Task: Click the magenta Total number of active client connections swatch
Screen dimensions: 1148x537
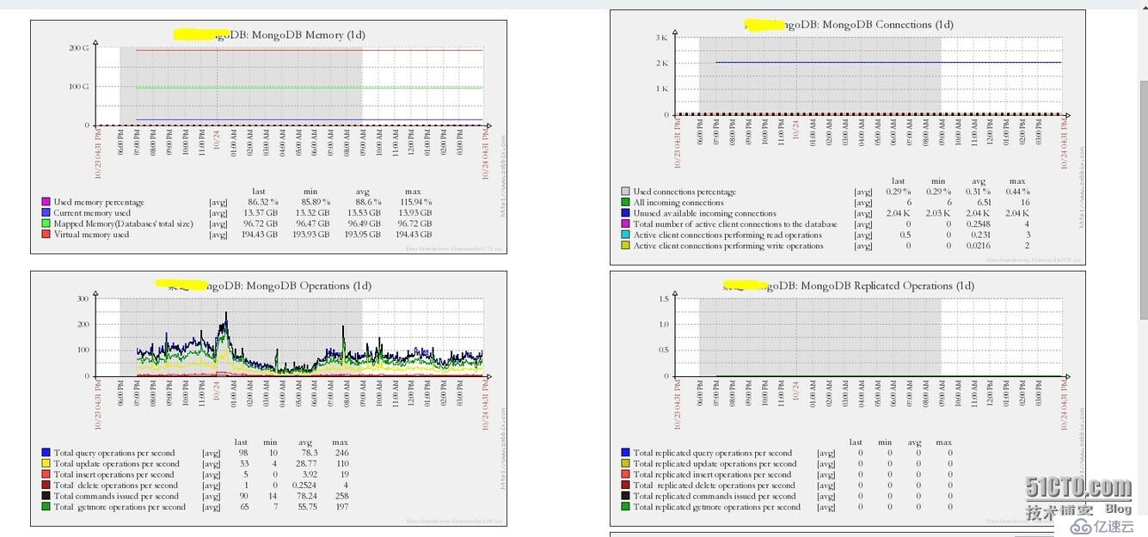Action: (626, 224)
